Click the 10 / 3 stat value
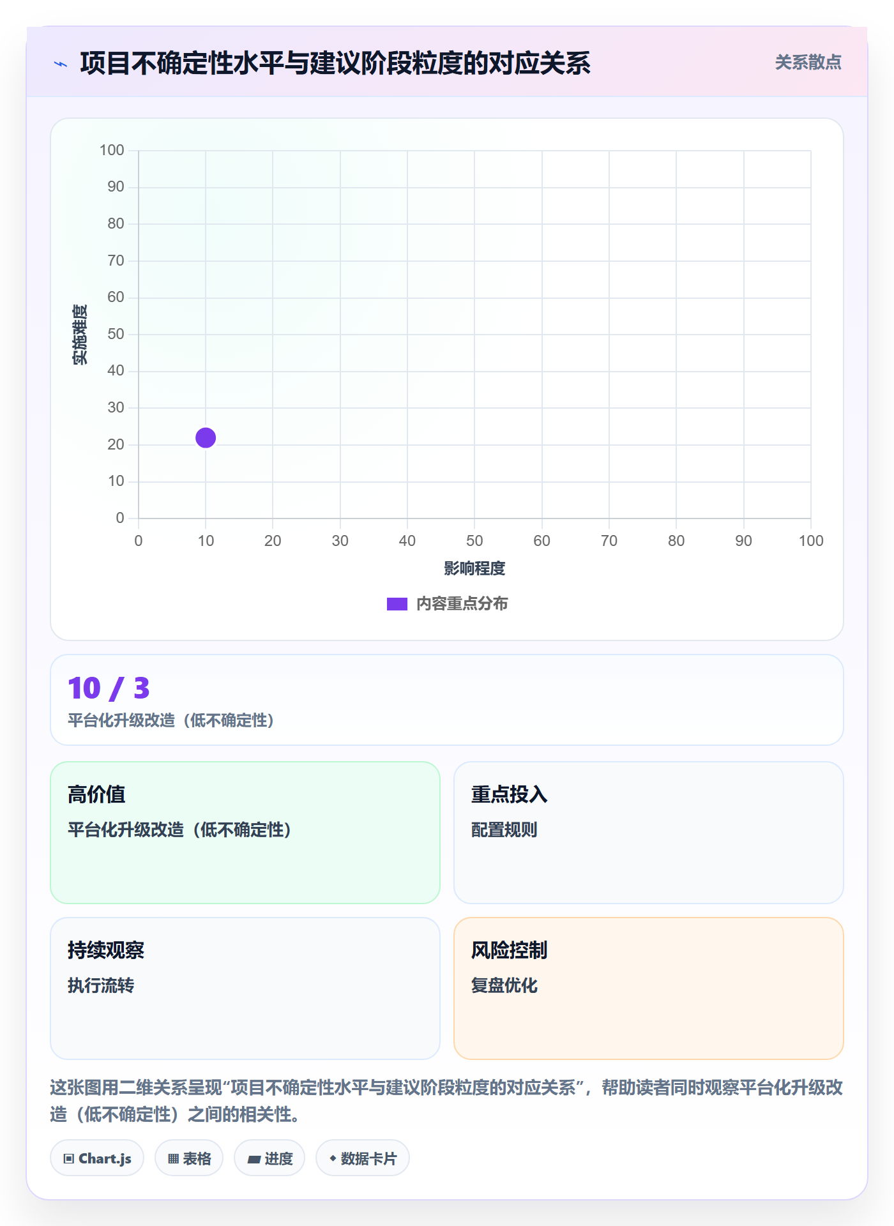Screen dimensions: 894x1226 pyautogui.click(x=109, y=688)
